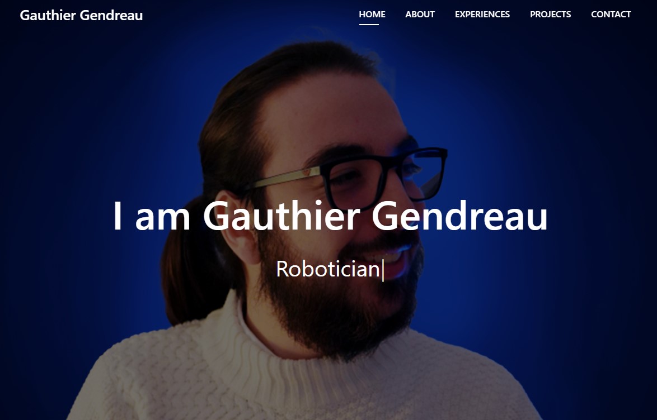Click the "I am" words in hero heading
Viewport: 657px width, 420px height.
(152, 216)
